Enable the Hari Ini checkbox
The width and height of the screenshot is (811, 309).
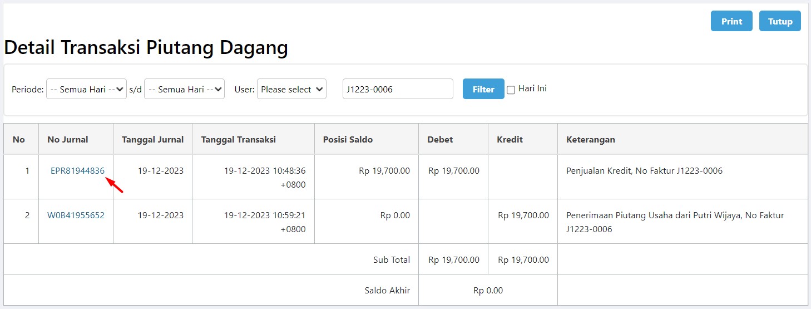(x=511, y=90)
